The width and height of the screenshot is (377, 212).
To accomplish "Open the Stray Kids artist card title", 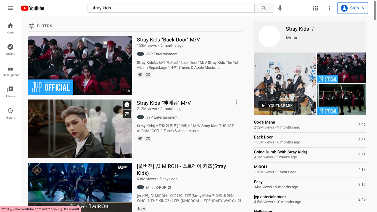I will [x=297, y=29].
